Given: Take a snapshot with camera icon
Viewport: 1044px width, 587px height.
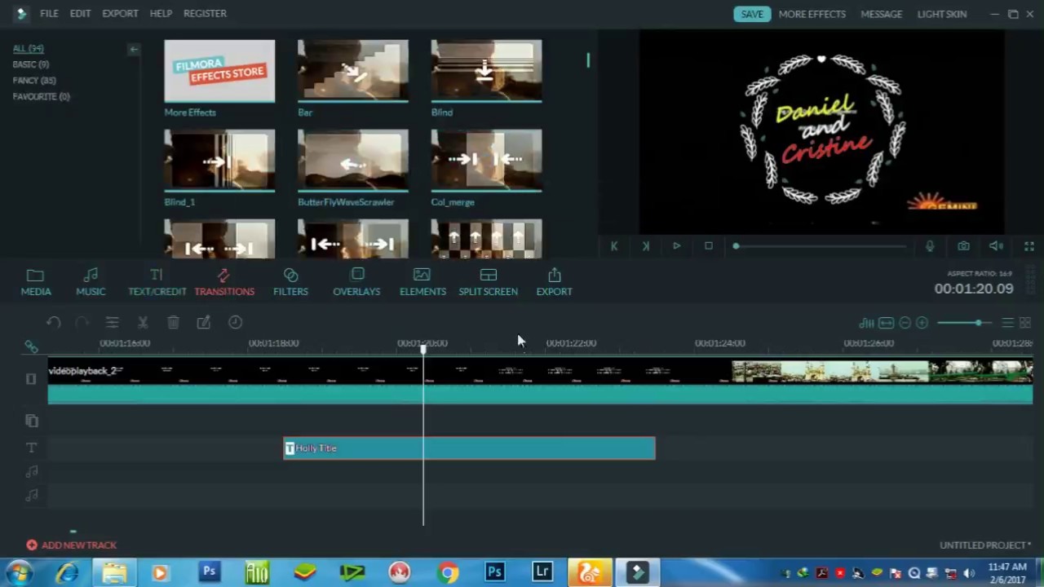Looking at the screenshot, I should tap(963, 246).
